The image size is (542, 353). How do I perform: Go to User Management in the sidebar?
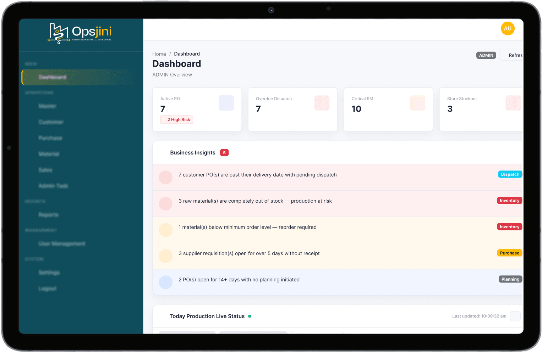point(62,243)
